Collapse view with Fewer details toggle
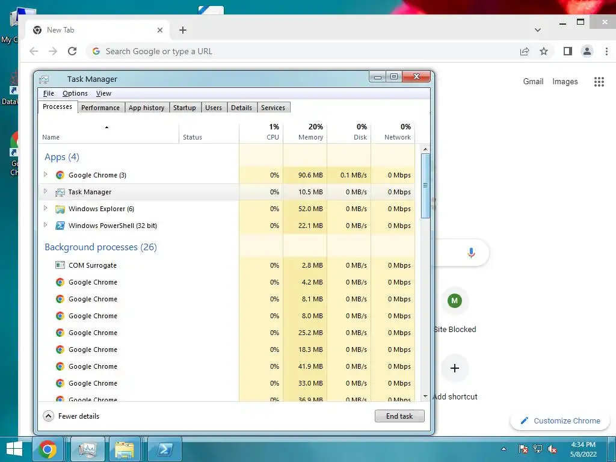The width and height of the screenshot is (616, 462). [x=71, y=416]
